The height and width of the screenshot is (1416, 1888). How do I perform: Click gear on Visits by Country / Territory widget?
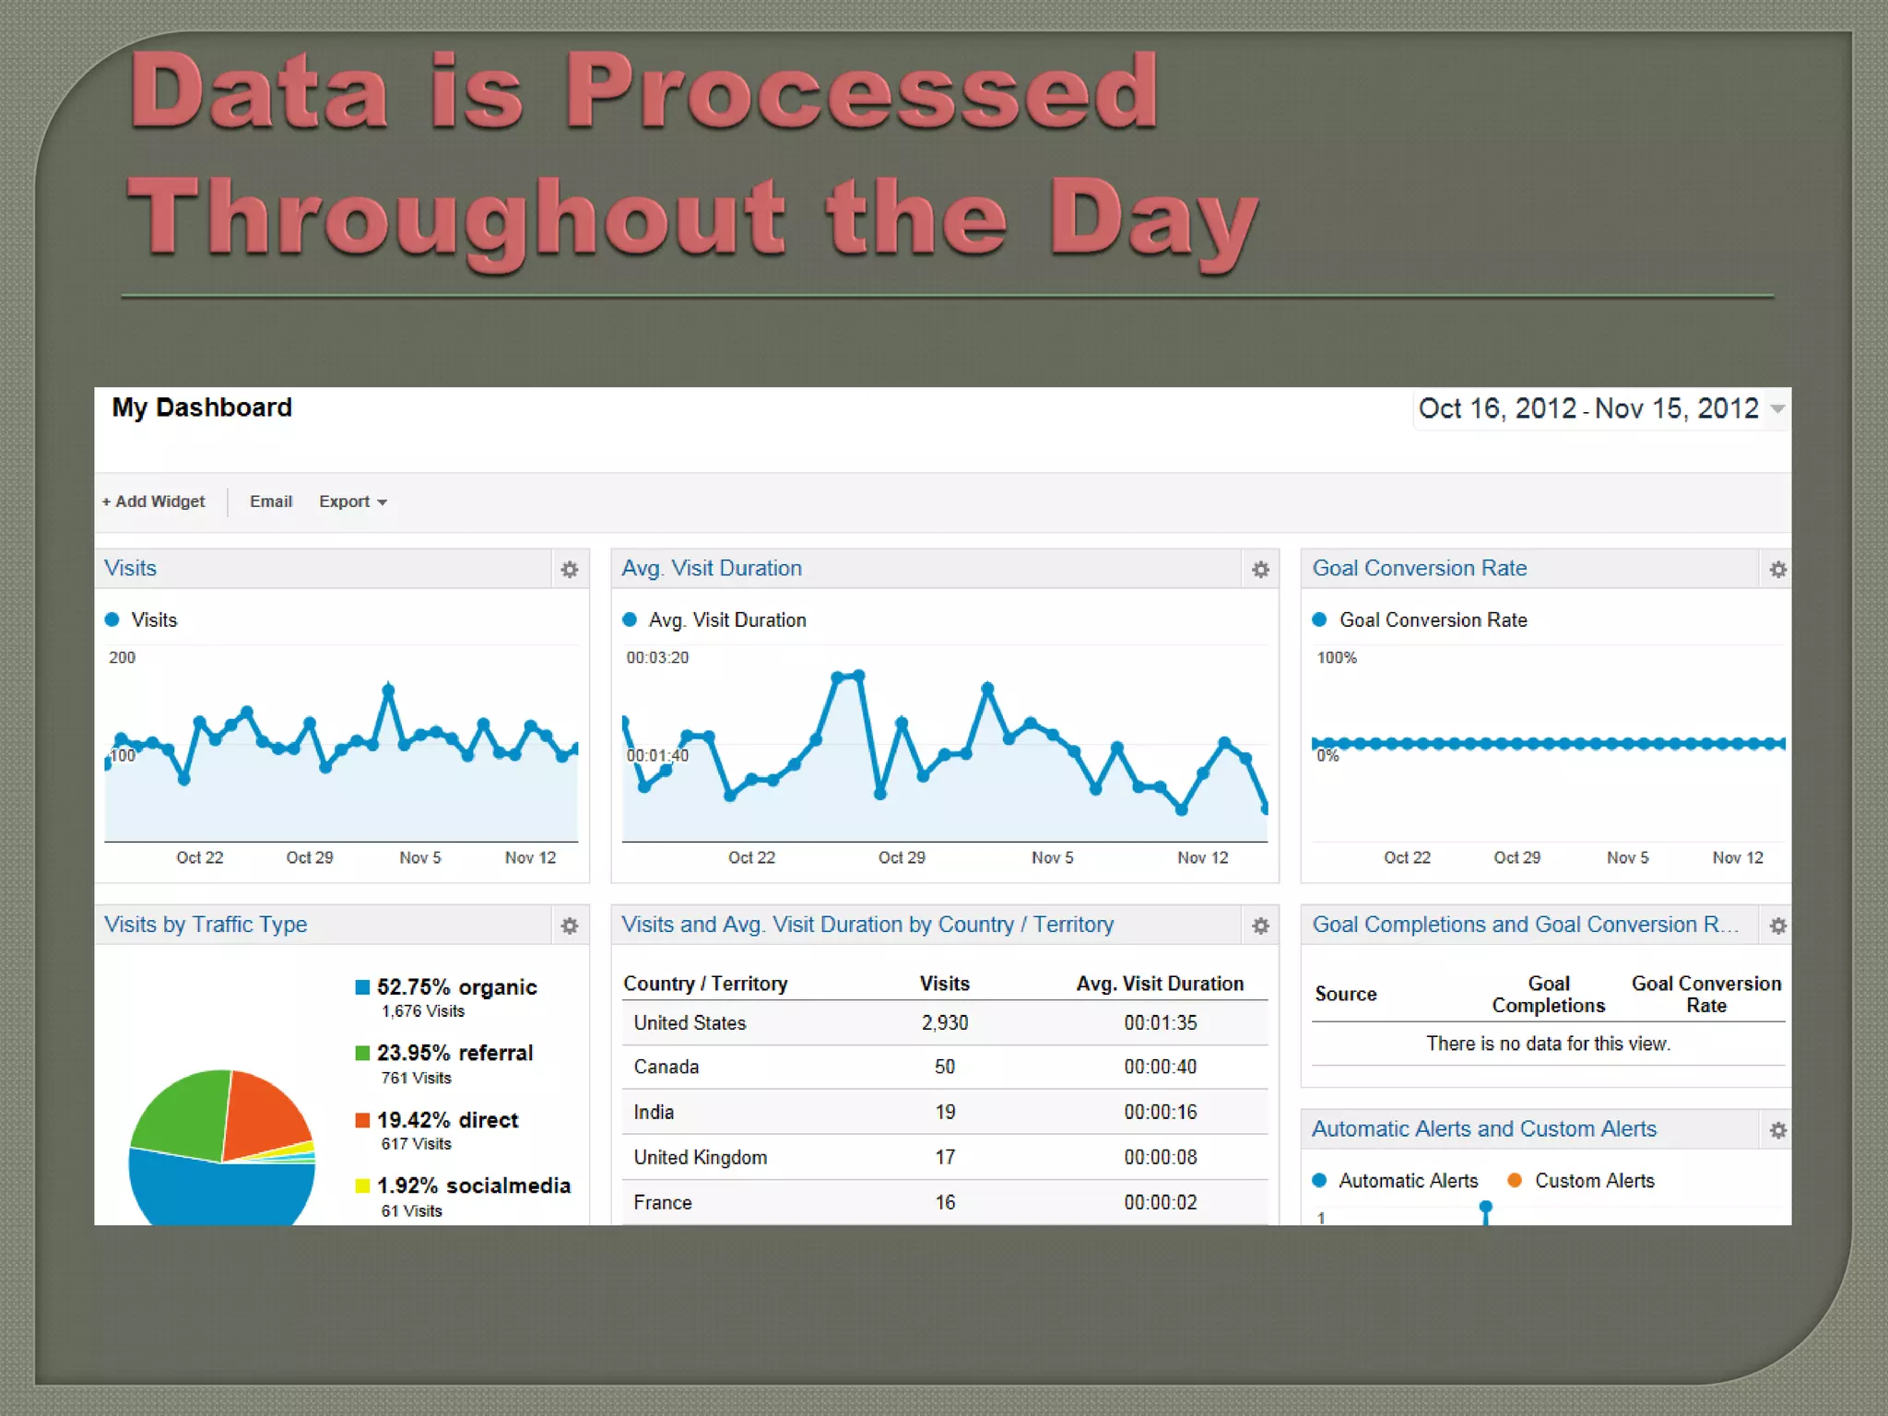1260,926
